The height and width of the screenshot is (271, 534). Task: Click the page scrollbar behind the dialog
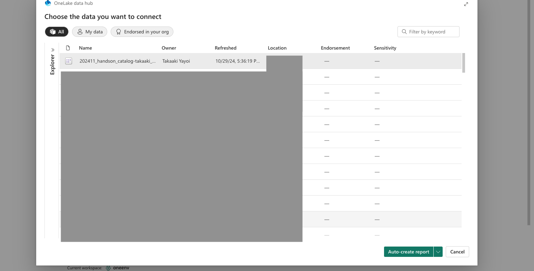529,113
